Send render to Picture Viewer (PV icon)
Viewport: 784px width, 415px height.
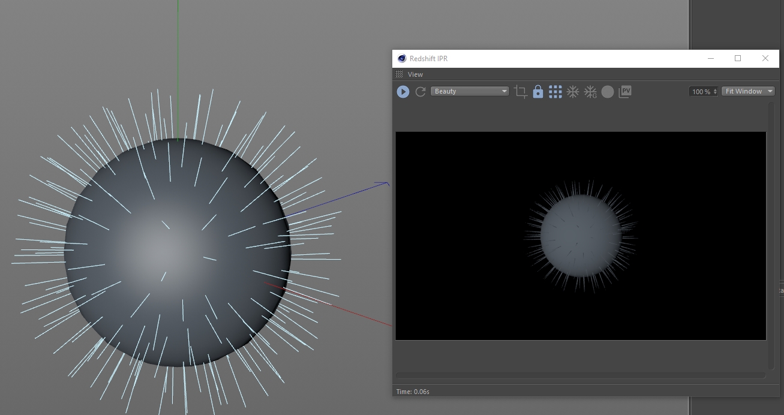click(625, 92)
